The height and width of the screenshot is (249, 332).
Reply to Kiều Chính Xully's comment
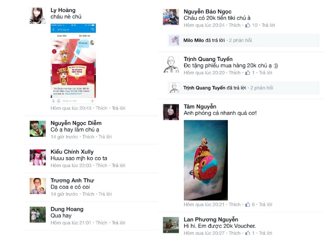click(x=118, y=165)
